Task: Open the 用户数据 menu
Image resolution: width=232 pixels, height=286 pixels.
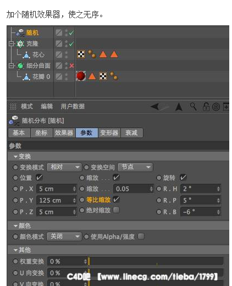Action: [73, 107]
